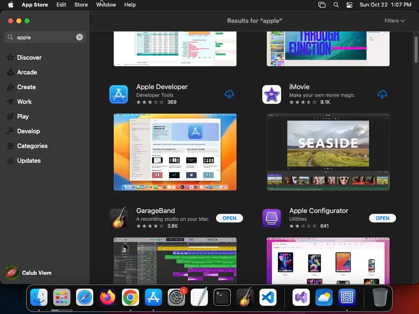Launch Firefox from the Dock
Image resolution: width=419 pixels, height=314 pixels.
[108, 297]
